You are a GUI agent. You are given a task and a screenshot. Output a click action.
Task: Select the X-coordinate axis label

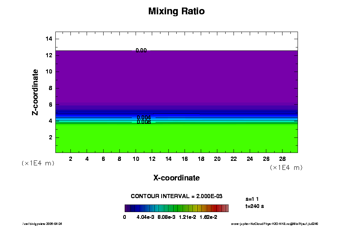click(176, 178)
